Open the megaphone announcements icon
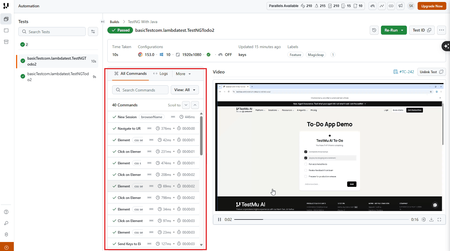Viewport: 450px width, 251px height. 400,6
